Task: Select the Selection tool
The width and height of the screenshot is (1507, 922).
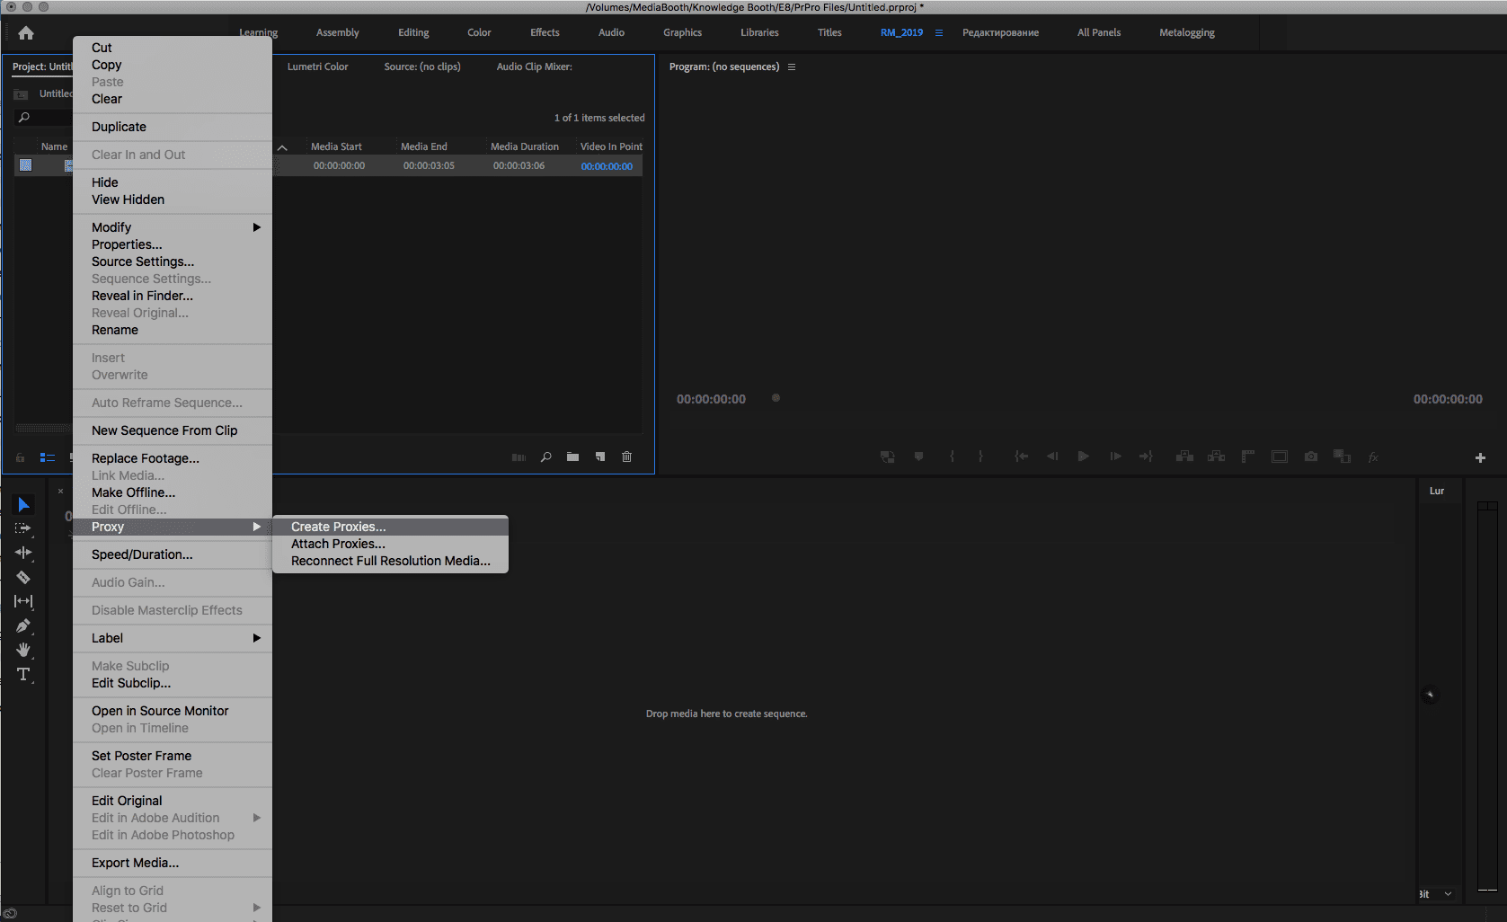Action: click(23, 505)
